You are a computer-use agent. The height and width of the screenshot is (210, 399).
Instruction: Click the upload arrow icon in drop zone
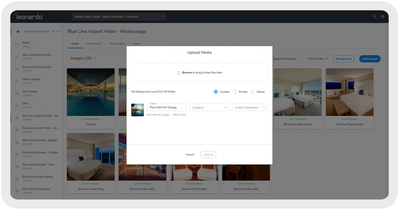[x=178, y=72]
